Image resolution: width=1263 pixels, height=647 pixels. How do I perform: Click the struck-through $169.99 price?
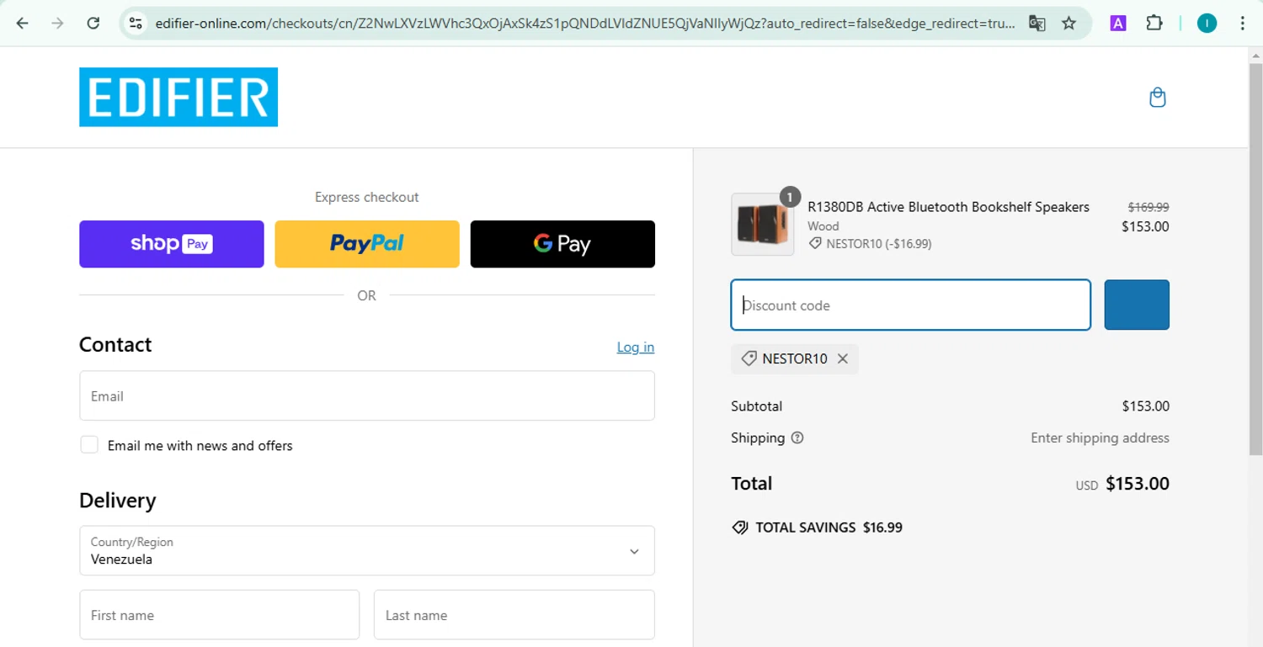tap(1148, 207)
